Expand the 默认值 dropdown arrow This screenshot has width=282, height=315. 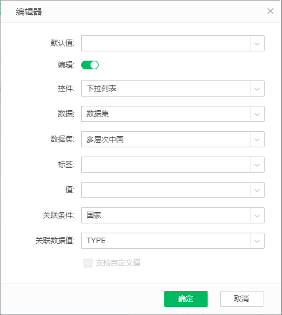[257, 43]
